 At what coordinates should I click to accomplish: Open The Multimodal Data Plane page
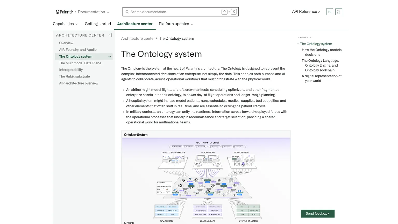pos(80,63)
